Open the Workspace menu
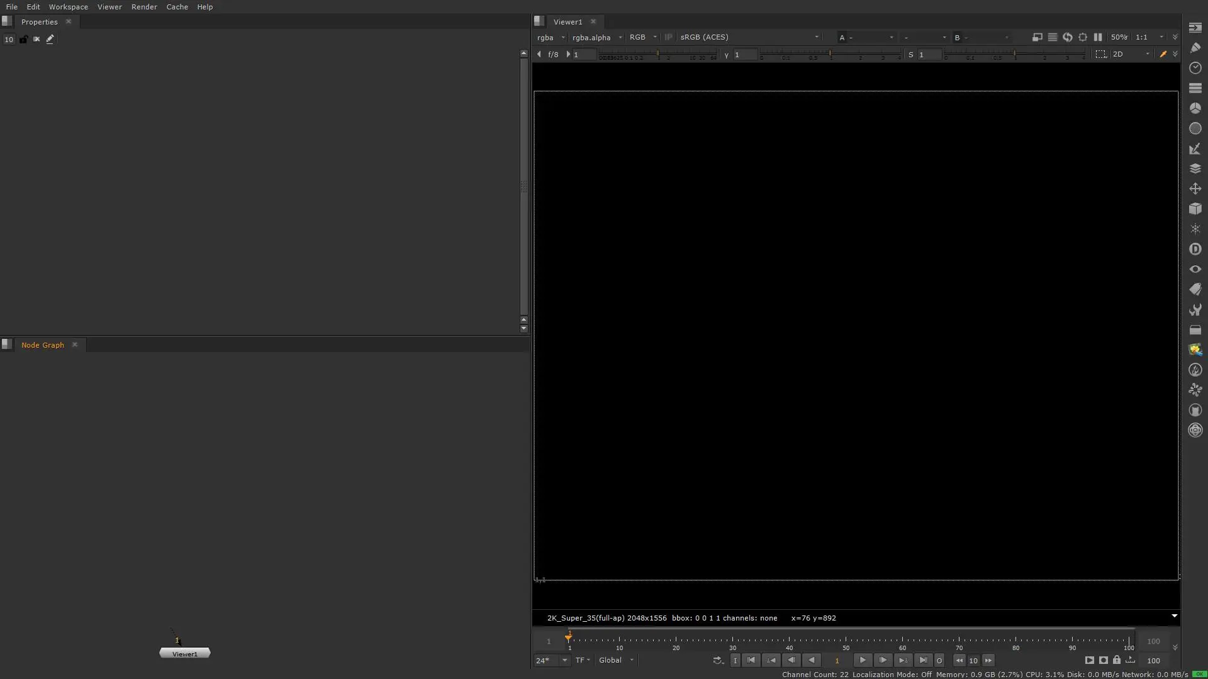 [x=68, y=7]
